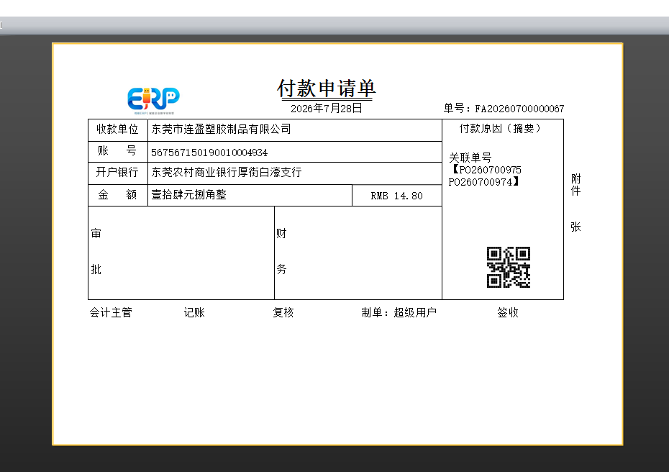
Task: Click the 付款原因（摘要）heading
Action: pos(500,129)
